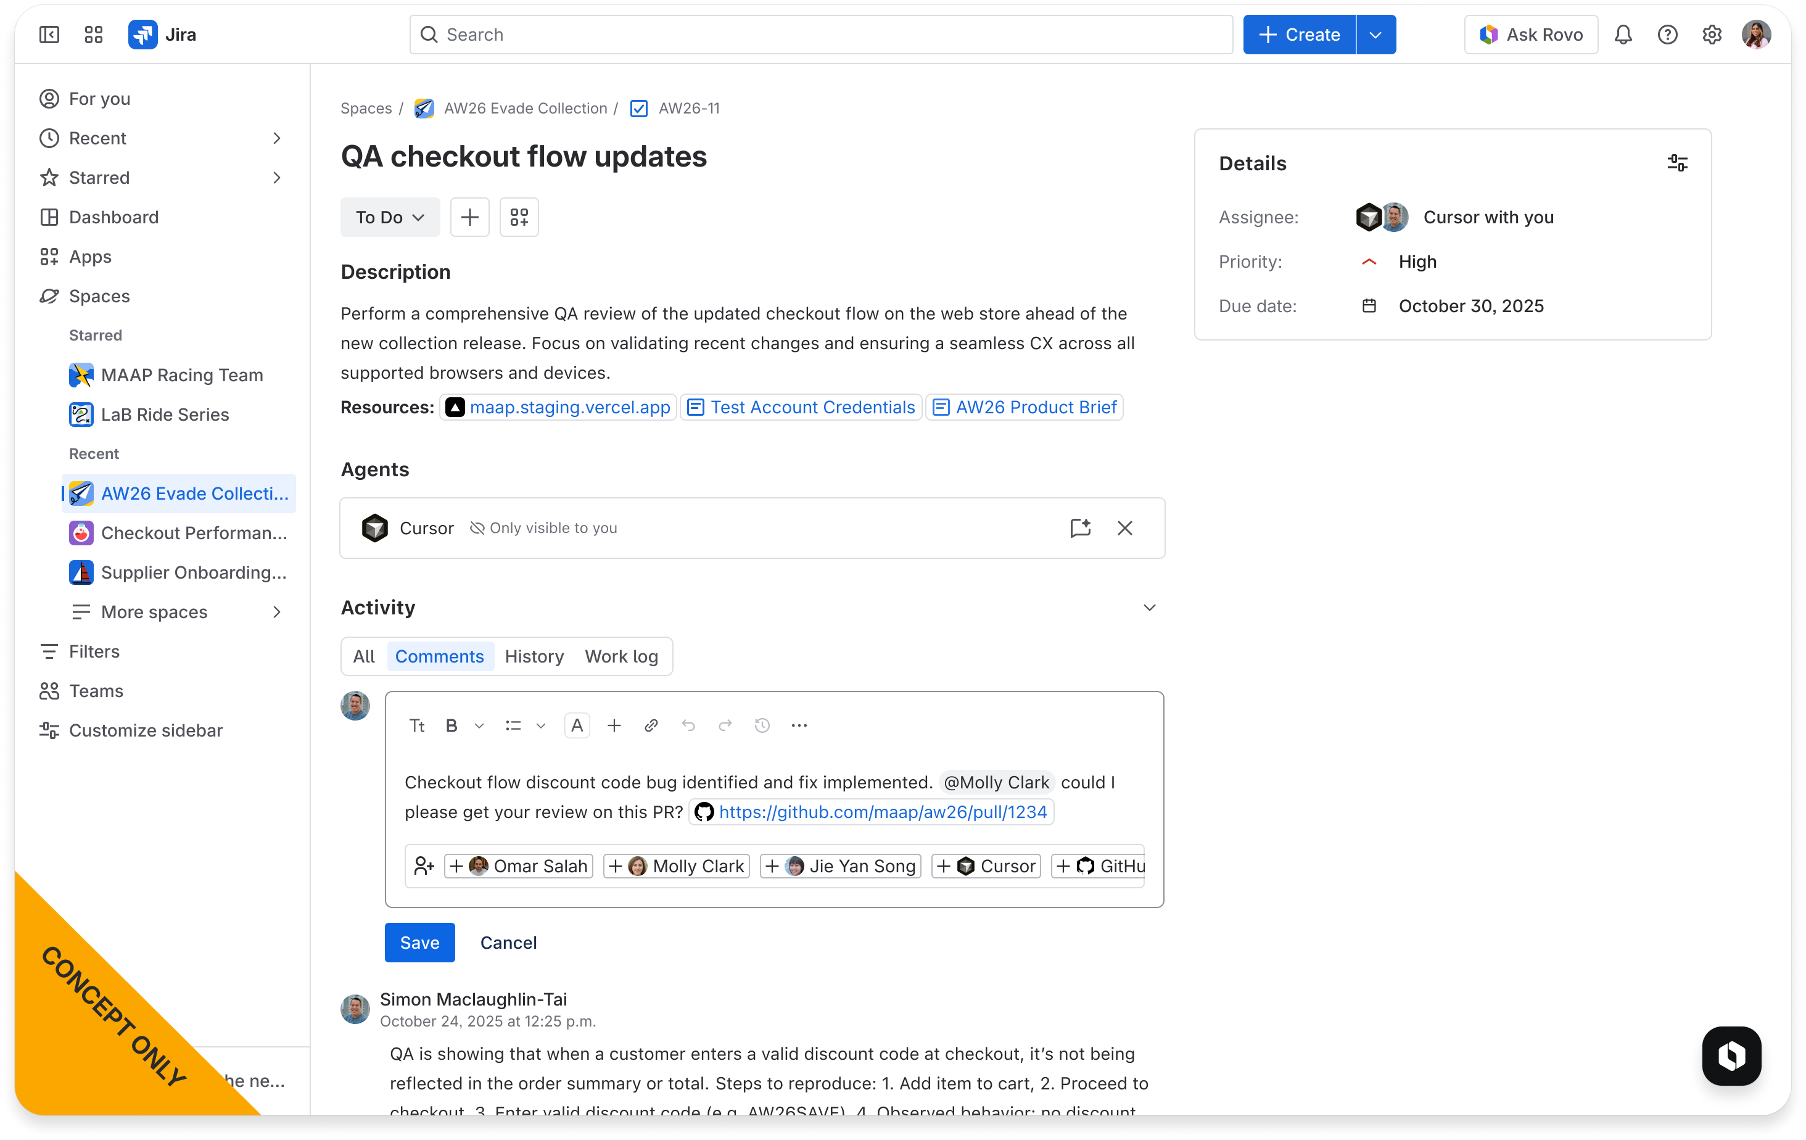
Task: Toggle bold formatting in comment editor
Action: (x=451, y=725)
